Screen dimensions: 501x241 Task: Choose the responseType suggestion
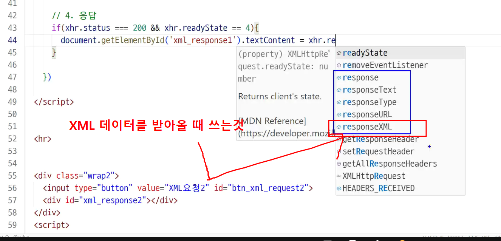400,102
